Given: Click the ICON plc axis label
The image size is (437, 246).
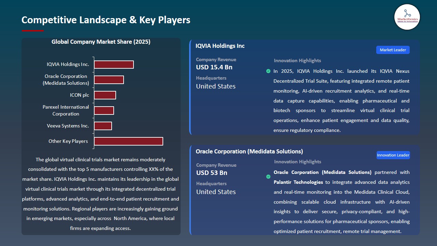Looking at the screenshot, I should point(79,95).
